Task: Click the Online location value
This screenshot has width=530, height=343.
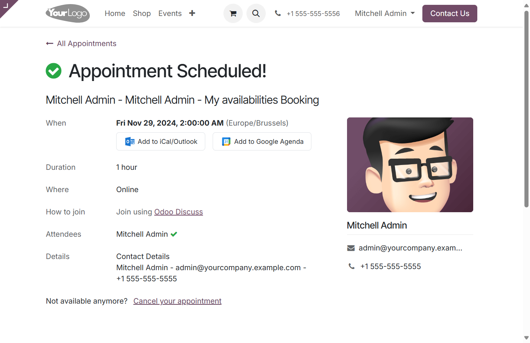Action: [127, 190]
